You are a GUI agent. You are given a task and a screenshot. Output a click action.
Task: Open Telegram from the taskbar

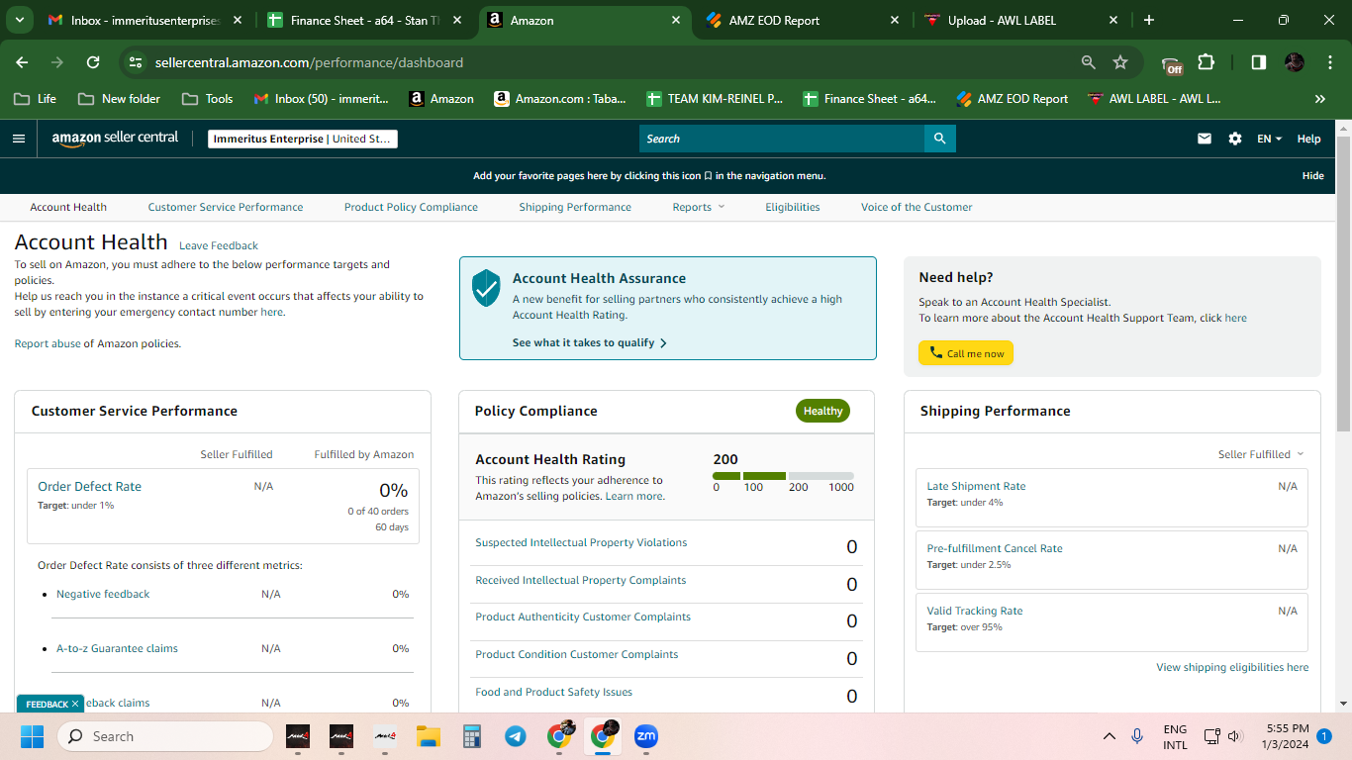[x=516, y=736]
